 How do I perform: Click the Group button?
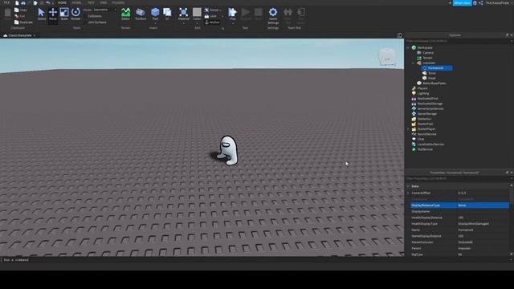[212, 10]
